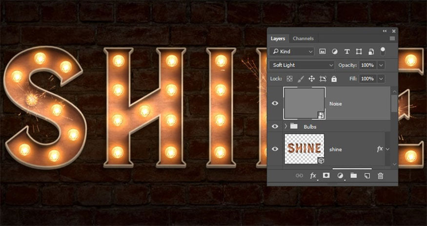Hide the shine layer

pyautogui.click(x=275, y=149)
